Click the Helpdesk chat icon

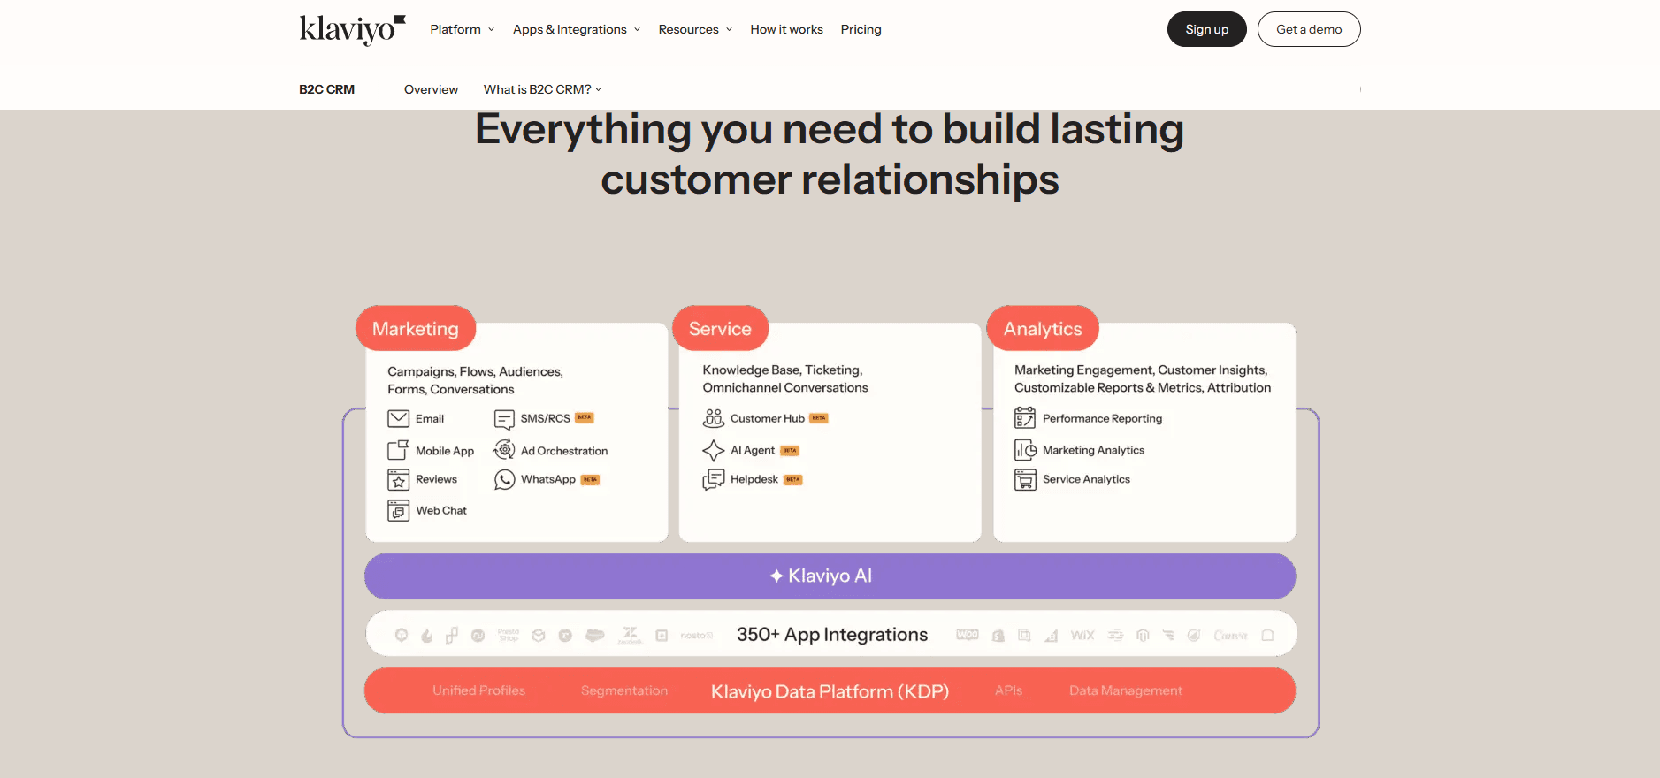pos(713,480)
